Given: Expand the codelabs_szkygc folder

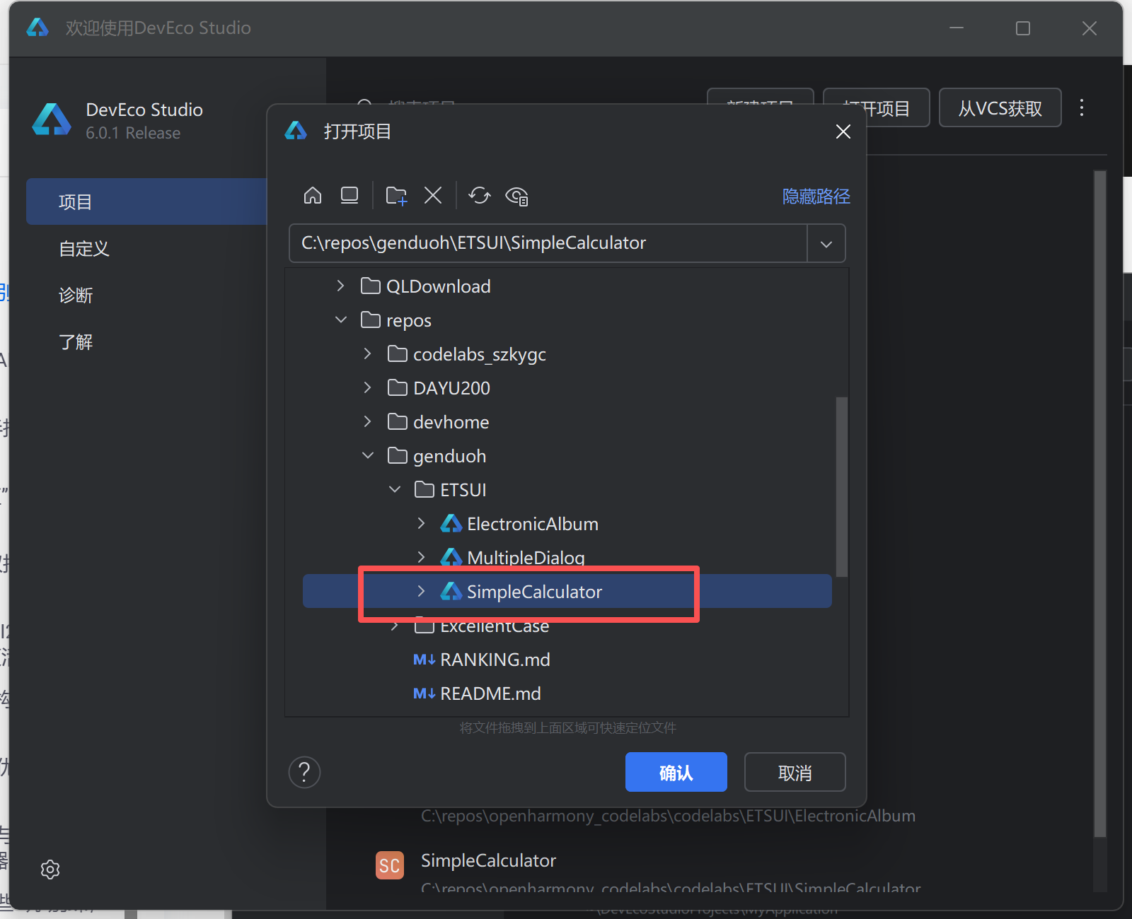Looking at the screenshot, I should (x=367, y=353).
